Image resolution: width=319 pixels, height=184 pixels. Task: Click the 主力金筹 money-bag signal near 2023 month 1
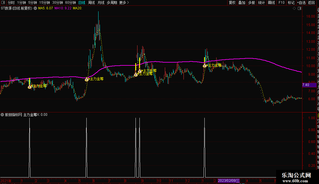205,66
